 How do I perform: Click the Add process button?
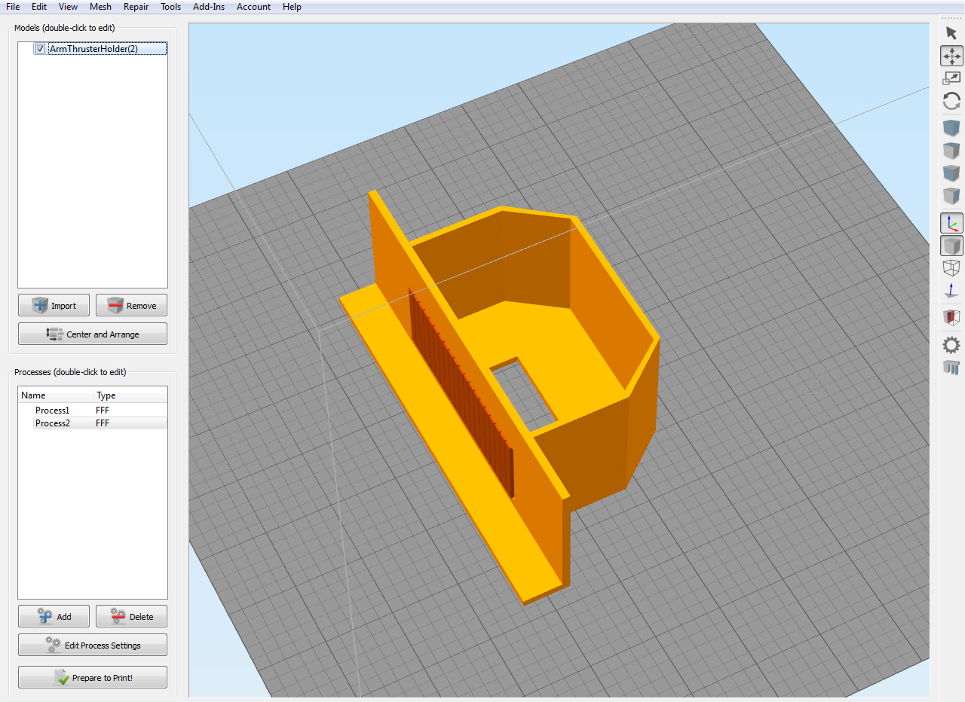tap(54, 616)
